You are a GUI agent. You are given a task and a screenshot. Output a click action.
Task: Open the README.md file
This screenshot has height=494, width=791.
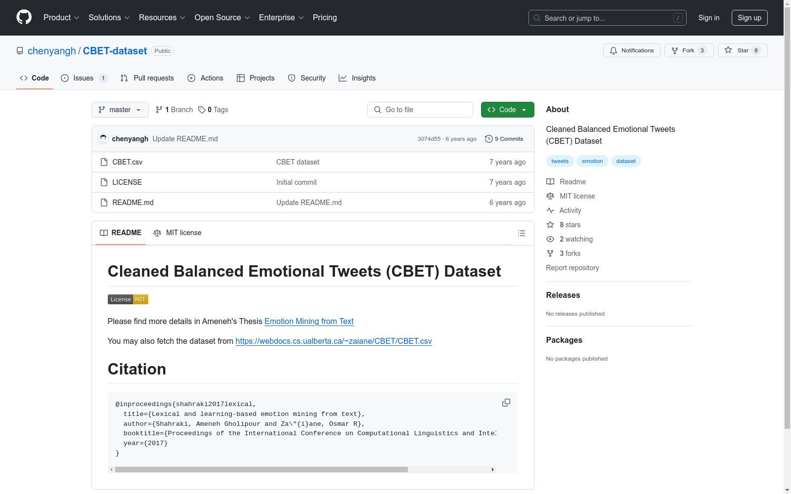pos(133,203)
